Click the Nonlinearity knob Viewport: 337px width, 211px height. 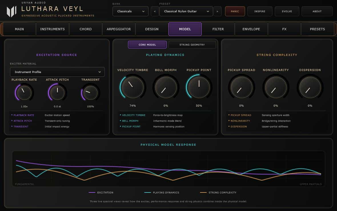(276, 87)
